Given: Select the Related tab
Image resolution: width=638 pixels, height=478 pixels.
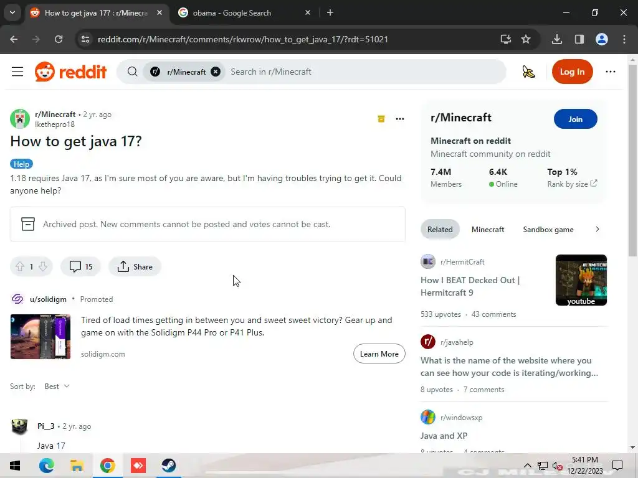Looking at the screenshot, I should point(440,229).
